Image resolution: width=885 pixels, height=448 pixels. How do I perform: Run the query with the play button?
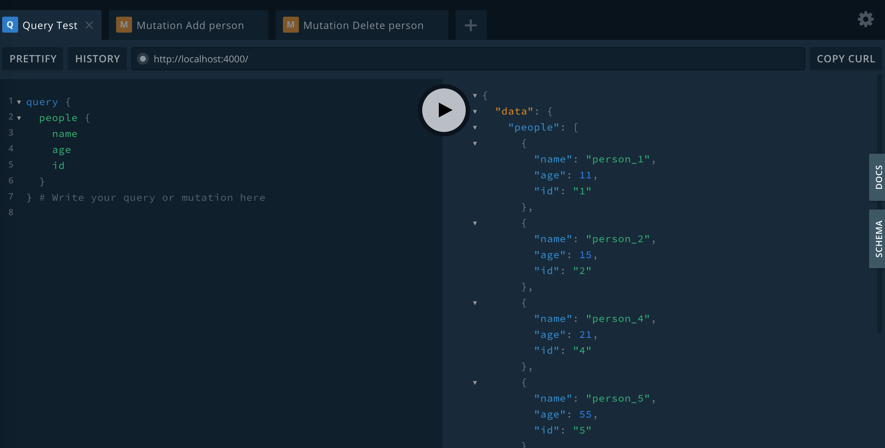444,110
